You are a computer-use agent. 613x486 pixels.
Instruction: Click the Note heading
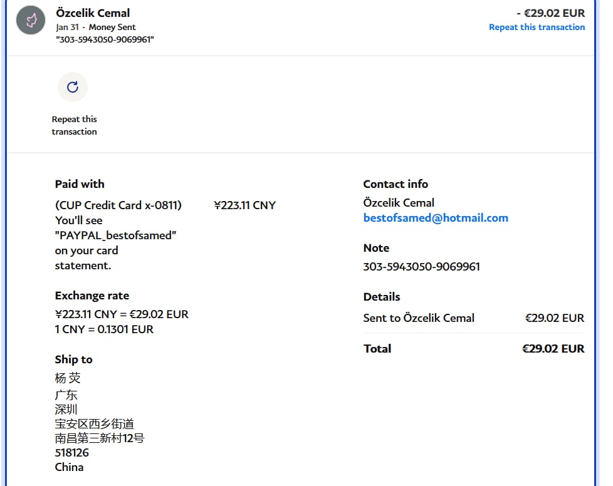point(376,248)
